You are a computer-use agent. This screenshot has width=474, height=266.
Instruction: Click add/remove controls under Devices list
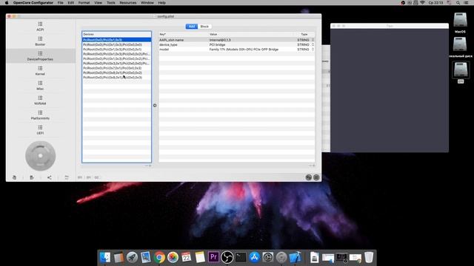point(148,166)
